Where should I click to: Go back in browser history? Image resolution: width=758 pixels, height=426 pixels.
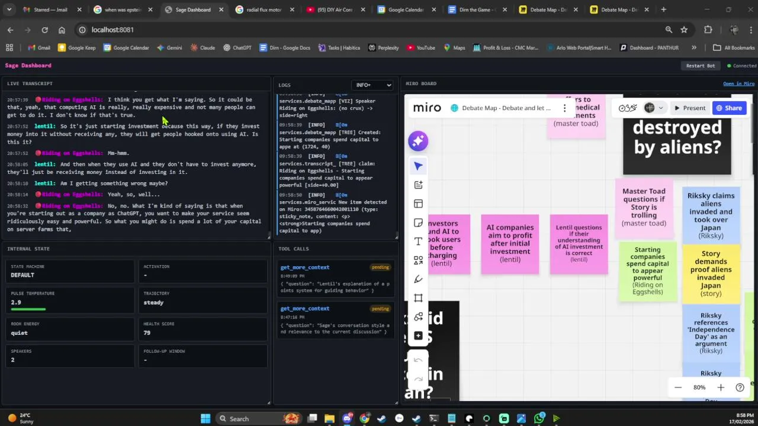pyautogui.click(x=10, y=30)
